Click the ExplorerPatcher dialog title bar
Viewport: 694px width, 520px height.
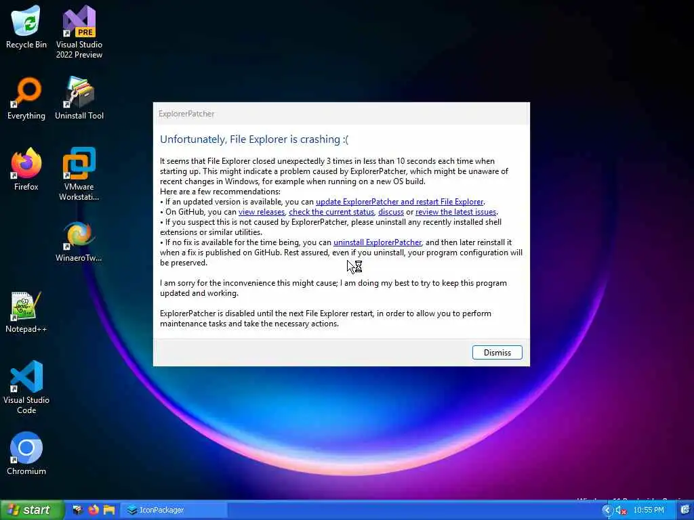point(342,114)
